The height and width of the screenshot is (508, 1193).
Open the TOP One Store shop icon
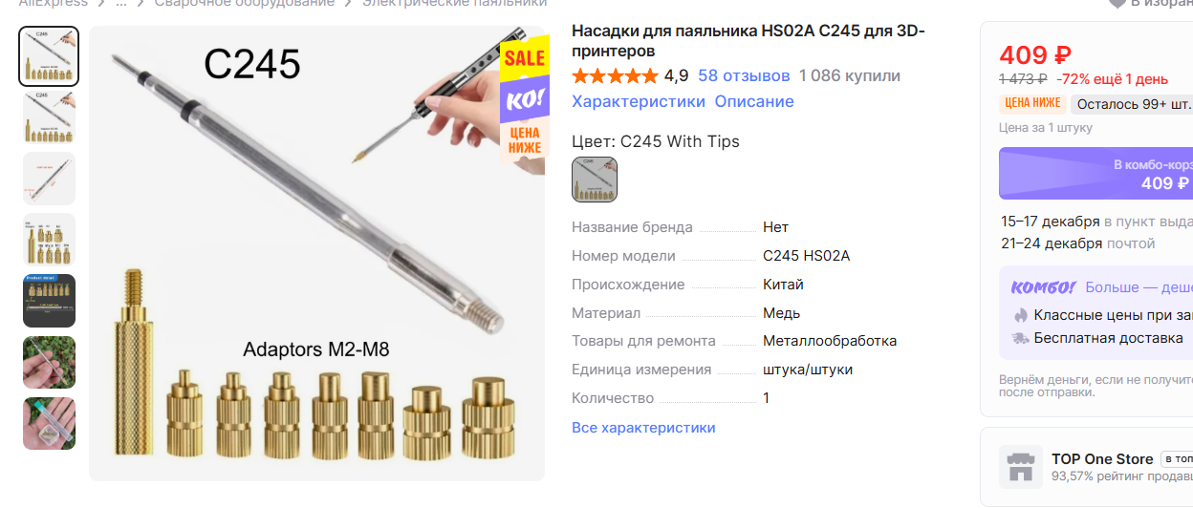pyautogui.click(x=1021, y=467)
